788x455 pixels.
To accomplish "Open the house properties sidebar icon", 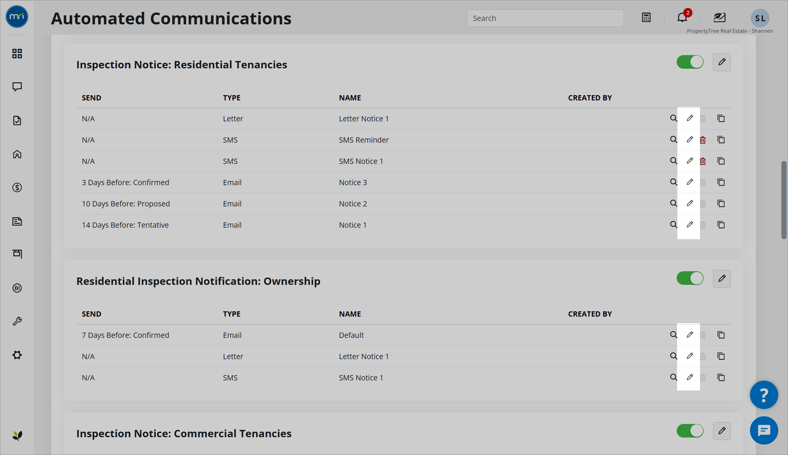I will tap(17, 154).
